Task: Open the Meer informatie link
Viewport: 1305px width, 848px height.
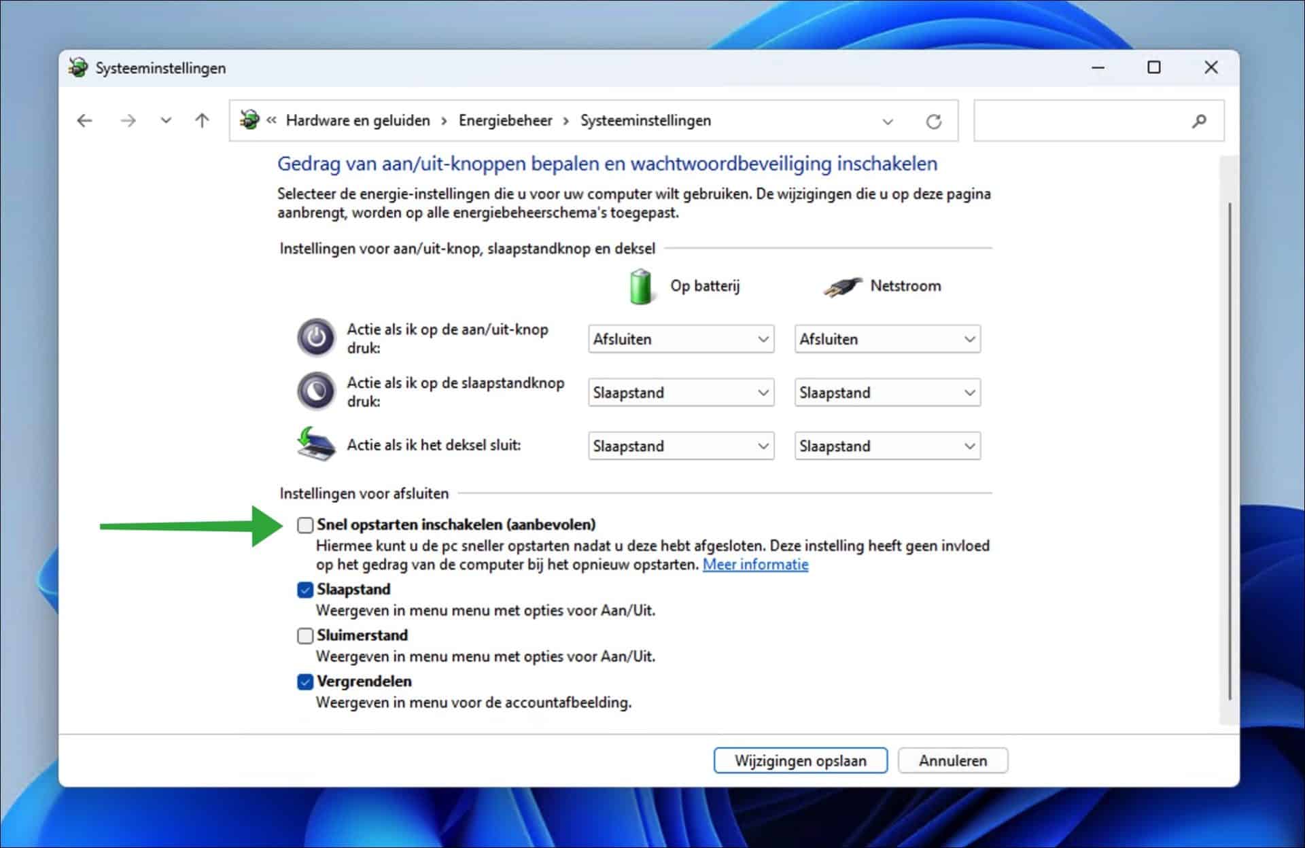Action: pos(755,564)
